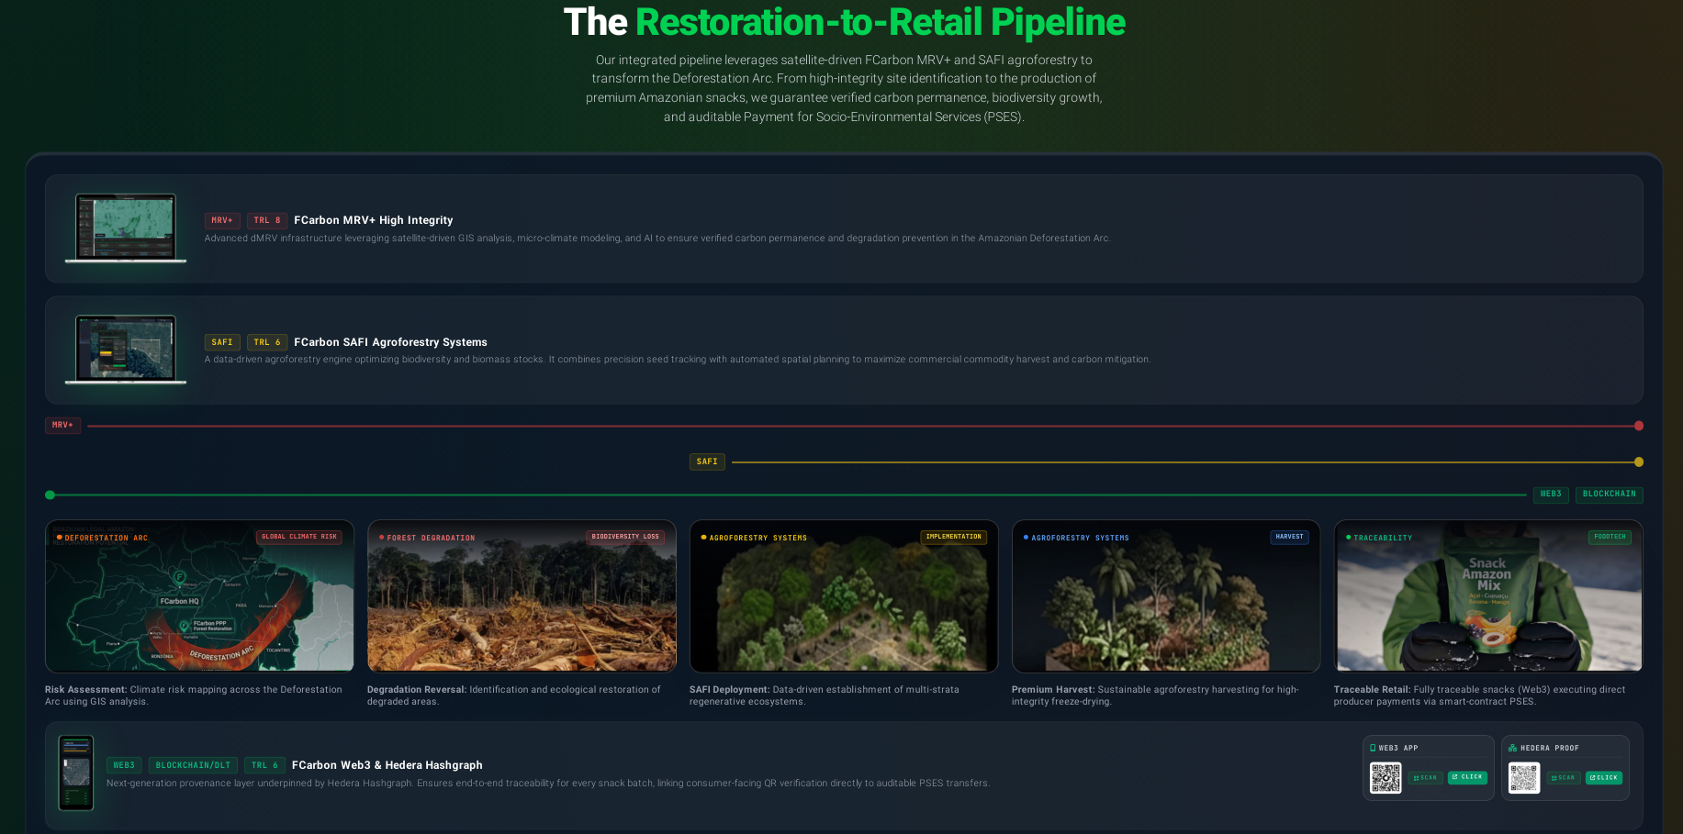This screenshot has width=1683, height=834.
Task: Open the Forest Degradation image
Action: point(522,596)
